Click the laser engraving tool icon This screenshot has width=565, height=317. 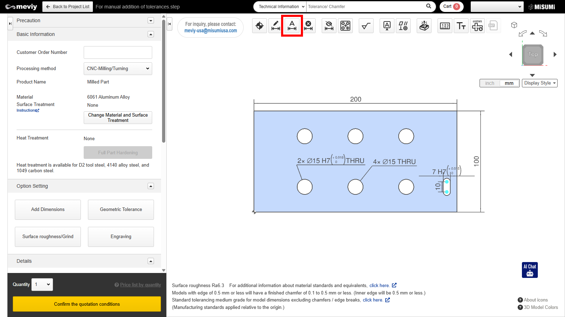coord(424,26)
